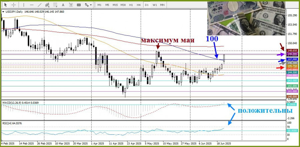Switch to M1 timeframe
This screenshot has width=300, height=147.
coord(99,5)
